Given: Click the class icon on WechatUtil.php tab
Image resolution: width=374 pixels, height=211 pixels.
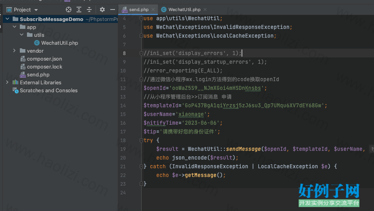Looking at the screenshot, I should (164, 10).
